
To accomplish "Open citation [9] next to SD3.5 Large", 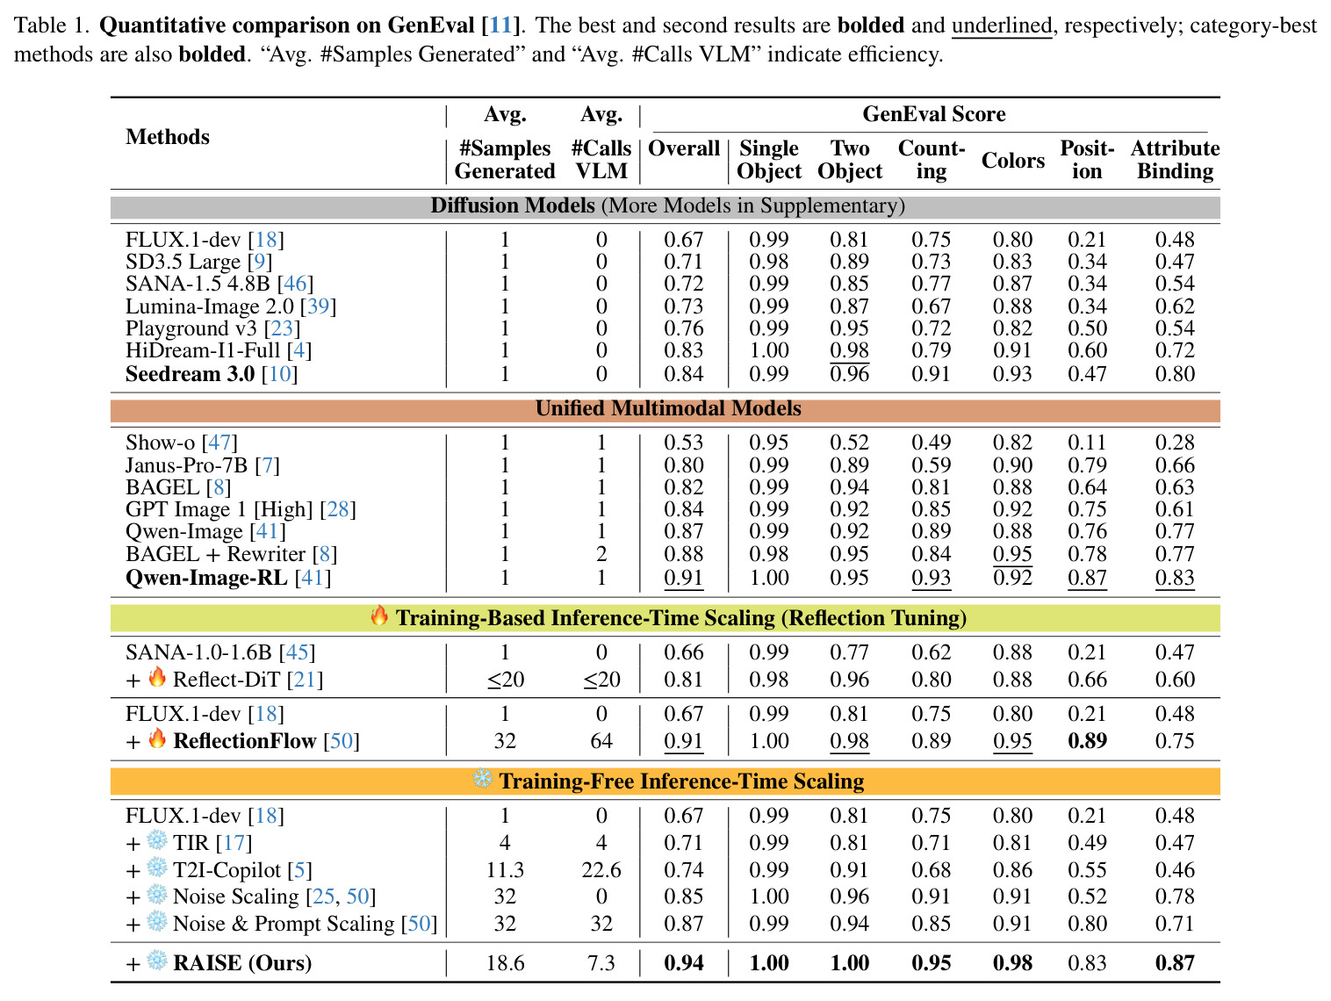I will 260,262.
